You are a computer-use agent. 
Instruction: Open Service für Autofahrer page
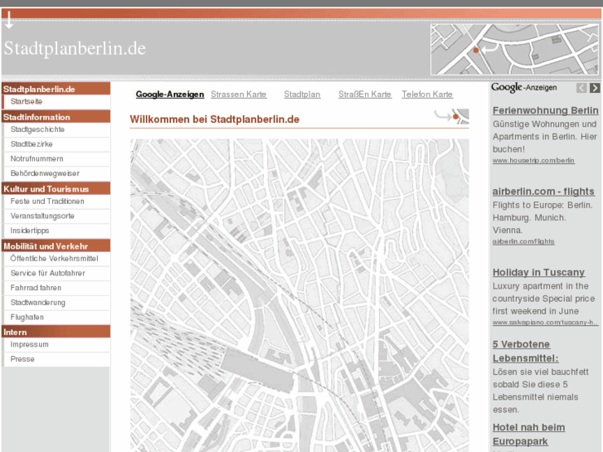[x=47, y=273]
